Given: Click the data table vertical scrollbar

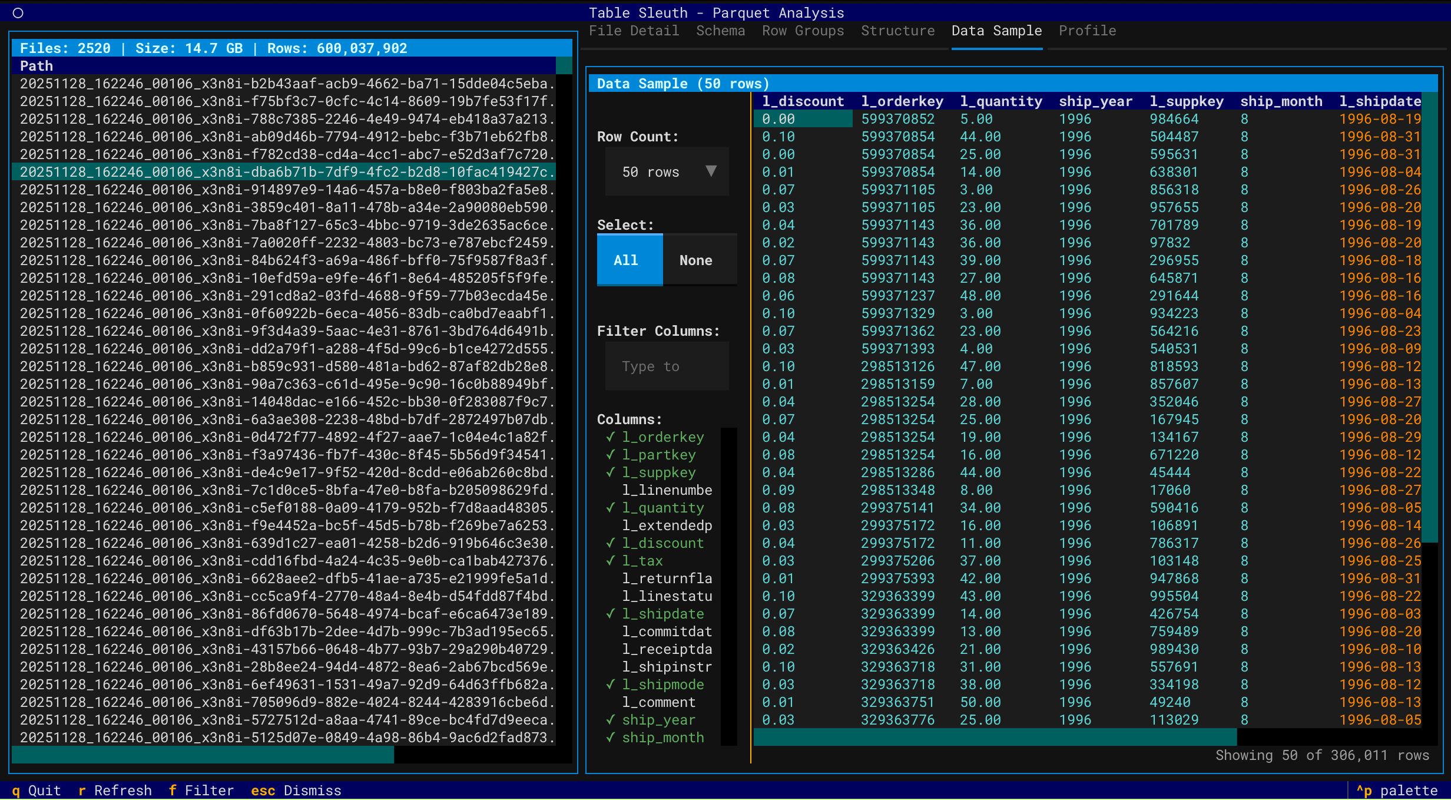Looking at the screenshot, I should tap(1429, 318).
